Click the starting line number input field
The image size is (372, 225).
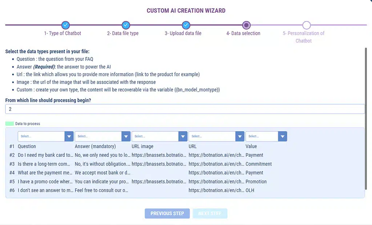[185, 109]
